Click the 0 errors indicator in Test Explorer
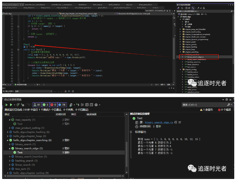 tap(224, 110)
